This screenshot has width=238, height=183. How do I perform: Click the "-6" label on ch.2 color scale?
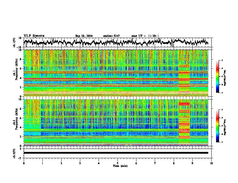(x=221, y=134)
